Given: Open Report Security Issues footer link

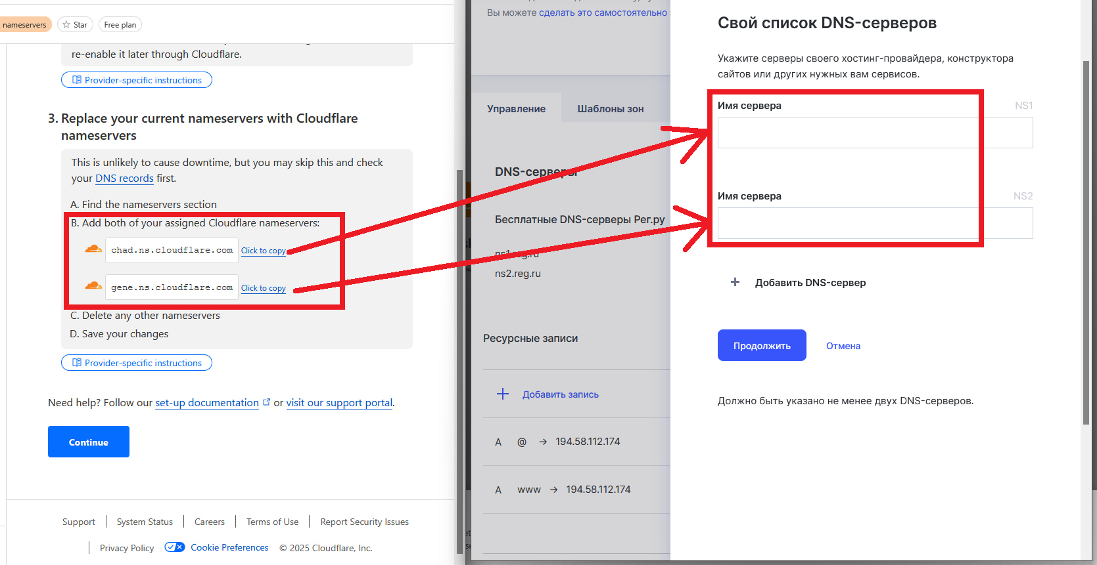Looking at the screenshot, I should point(364,522).
